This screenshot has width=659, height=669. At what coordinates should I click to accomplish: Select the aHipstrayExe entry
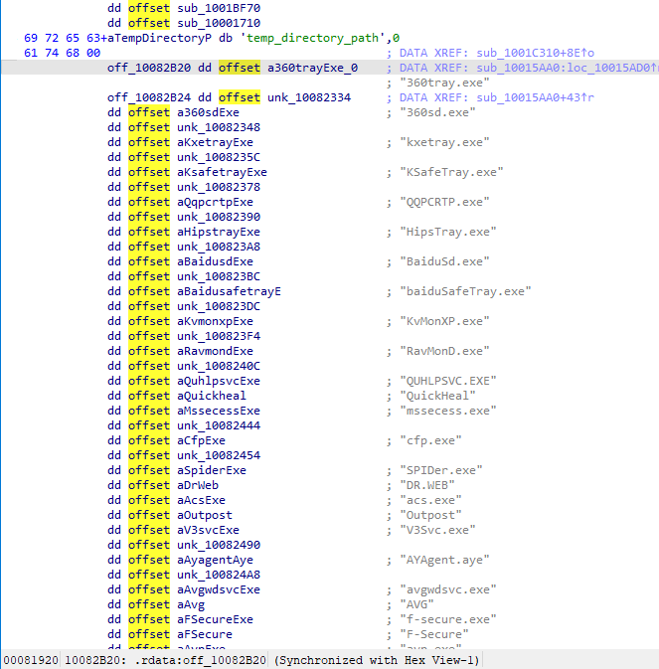[x=219, y=232]
